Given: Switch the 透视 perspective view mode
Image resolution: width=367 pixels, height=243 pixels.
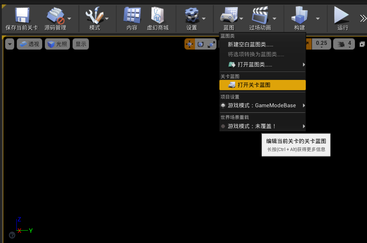Looking at the screenshot, I should tap(30, 44).
